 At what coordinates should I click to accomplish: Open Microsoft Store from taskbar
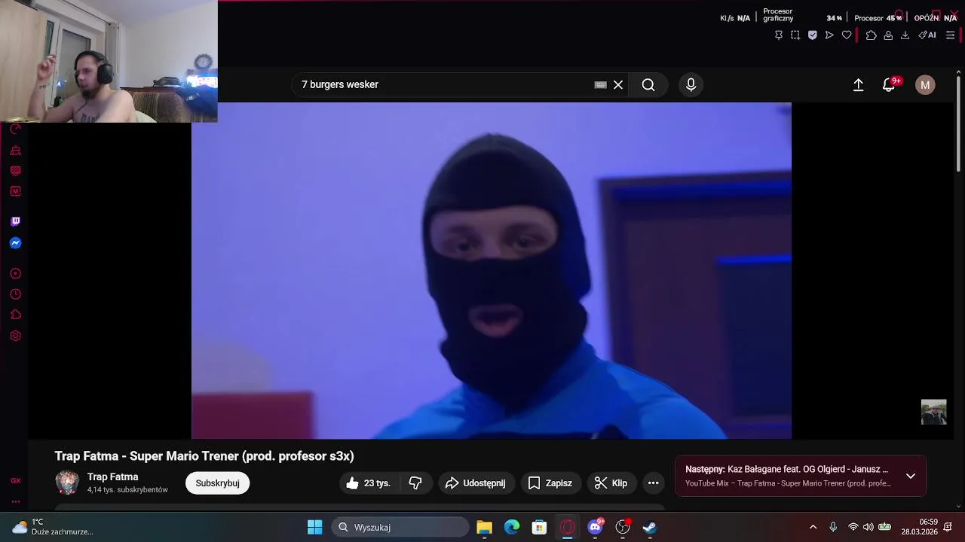pos(539,527)
